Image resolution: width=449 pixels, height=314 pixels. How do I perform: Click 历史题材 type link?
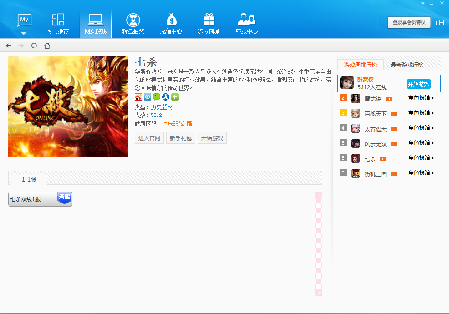(162, 107)
